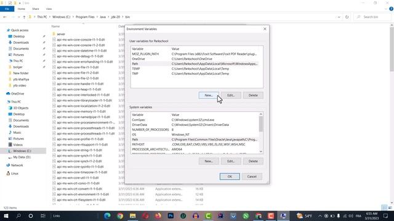Launch Firefox from taskbar
The width and height of the screenshot is (394, 221).
point(158,215)
